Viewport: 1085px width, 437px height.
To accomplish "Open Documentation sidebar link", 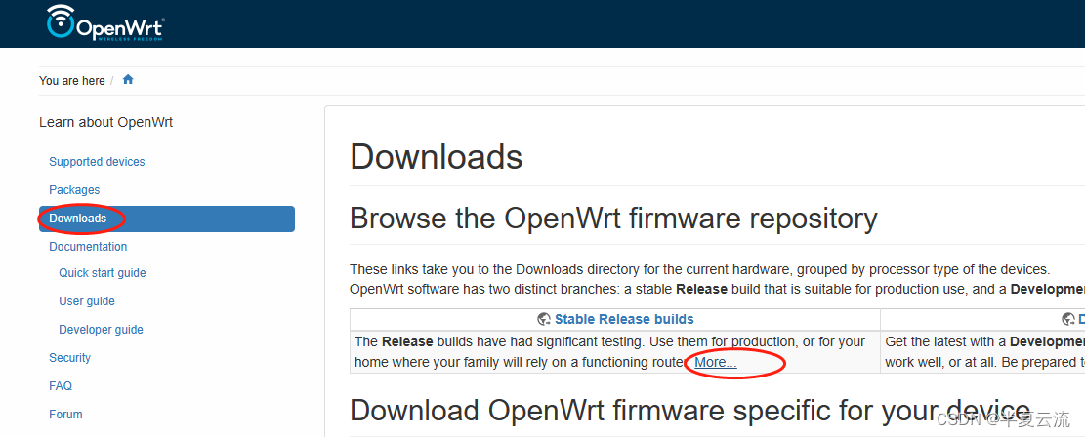I will 88,247.
